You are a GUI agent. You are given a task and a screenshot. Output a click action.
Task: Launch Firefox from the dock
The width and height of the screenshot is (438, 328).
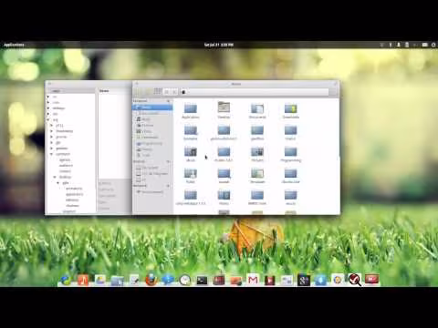pyautogui.click(x=151, y=280)
